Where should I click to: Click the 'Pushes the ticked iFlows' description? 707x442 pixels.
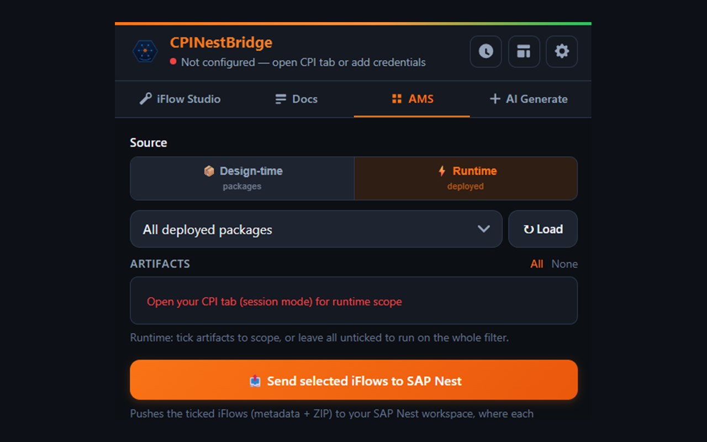pyautogui.click(x=332, y=414)
